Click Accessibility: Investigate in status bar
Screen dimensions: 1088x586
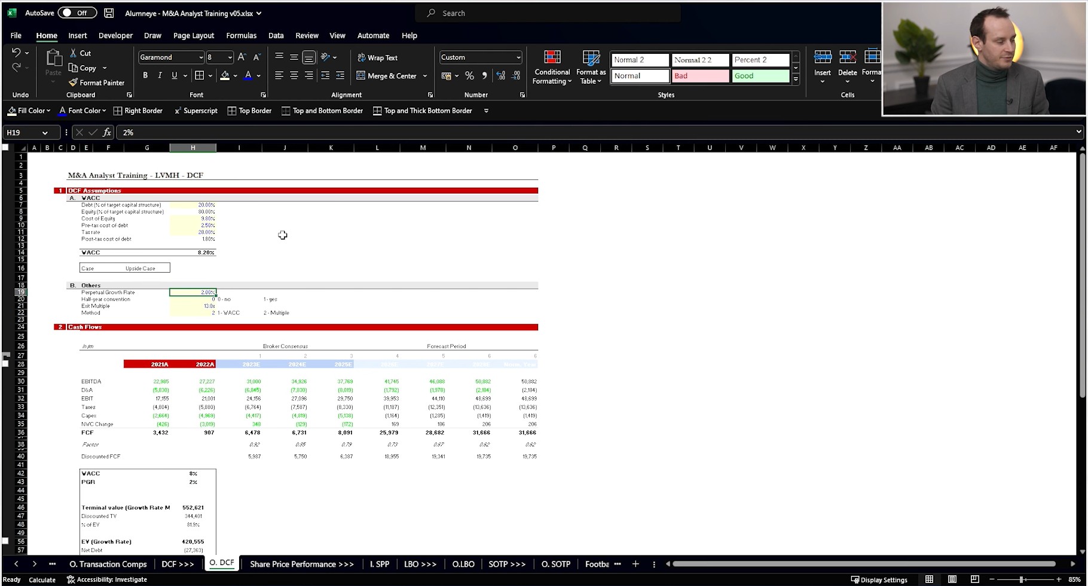click(107, 579)
